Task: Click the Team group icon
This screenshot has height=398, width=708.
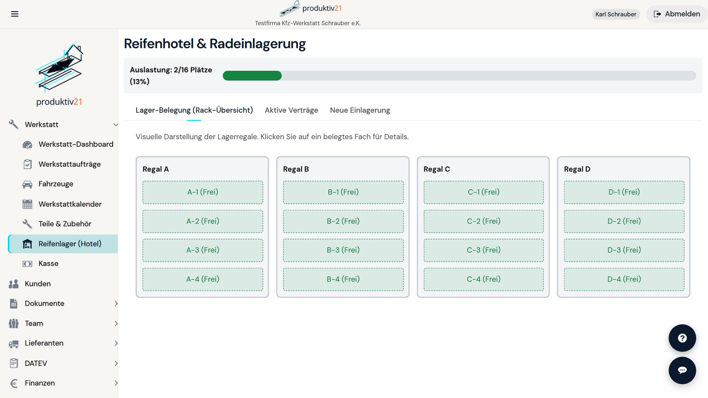Action: pyautogui.click(x=13, y=323)
